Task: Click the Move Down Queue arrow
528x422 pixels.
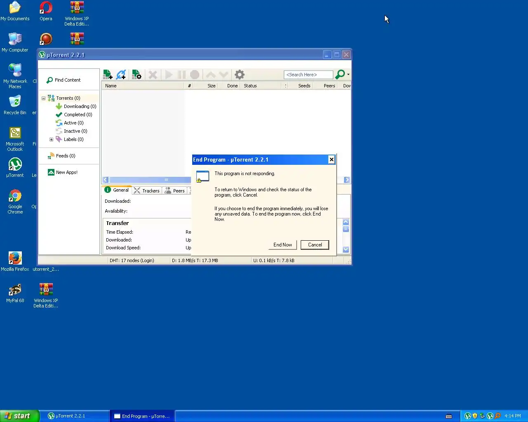Action: 224,75
